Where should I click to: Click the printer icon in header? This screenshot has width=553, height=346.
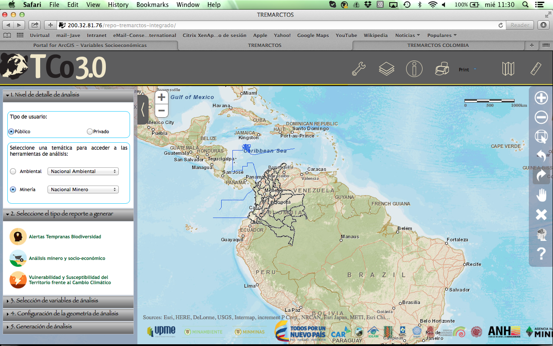(x=442, y=69)
